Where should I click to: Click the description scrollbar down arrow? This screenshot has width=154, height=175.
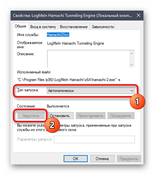coord(132,65)
